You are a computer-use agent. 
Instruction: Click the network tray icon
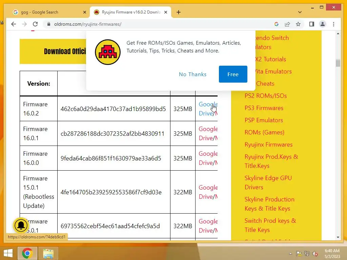click(x=307, y=254)
